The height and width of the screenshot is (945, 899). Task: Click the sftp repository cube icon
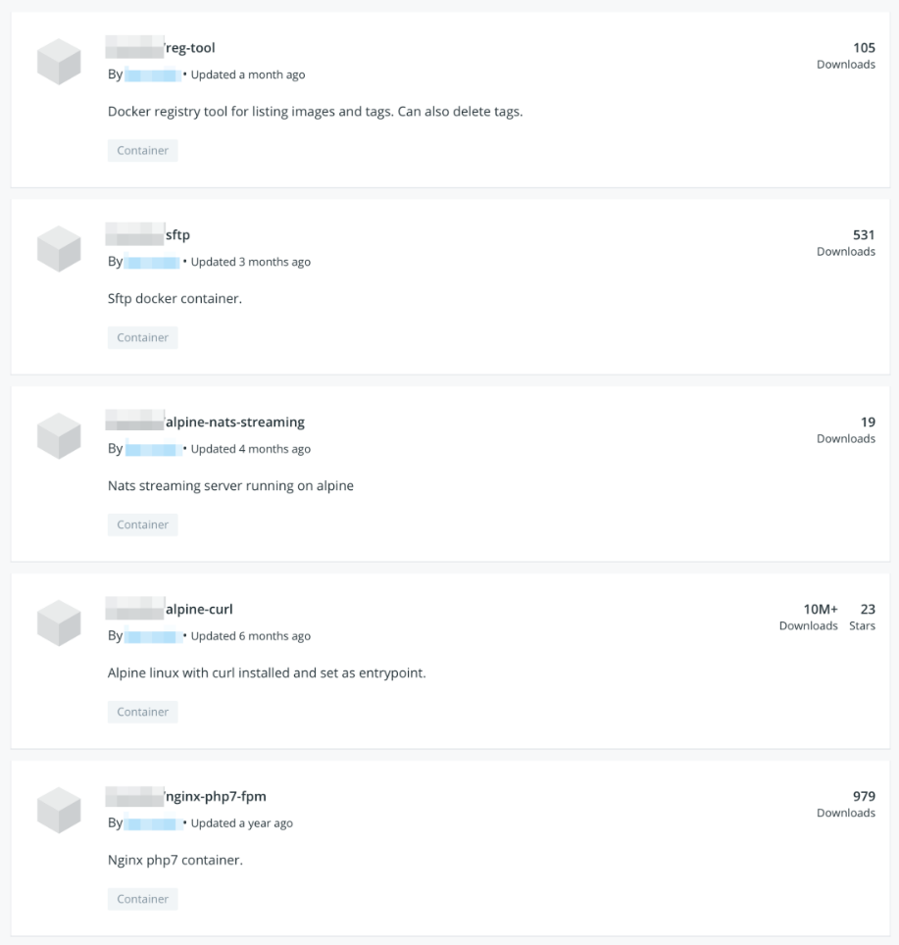coord(58,249)
